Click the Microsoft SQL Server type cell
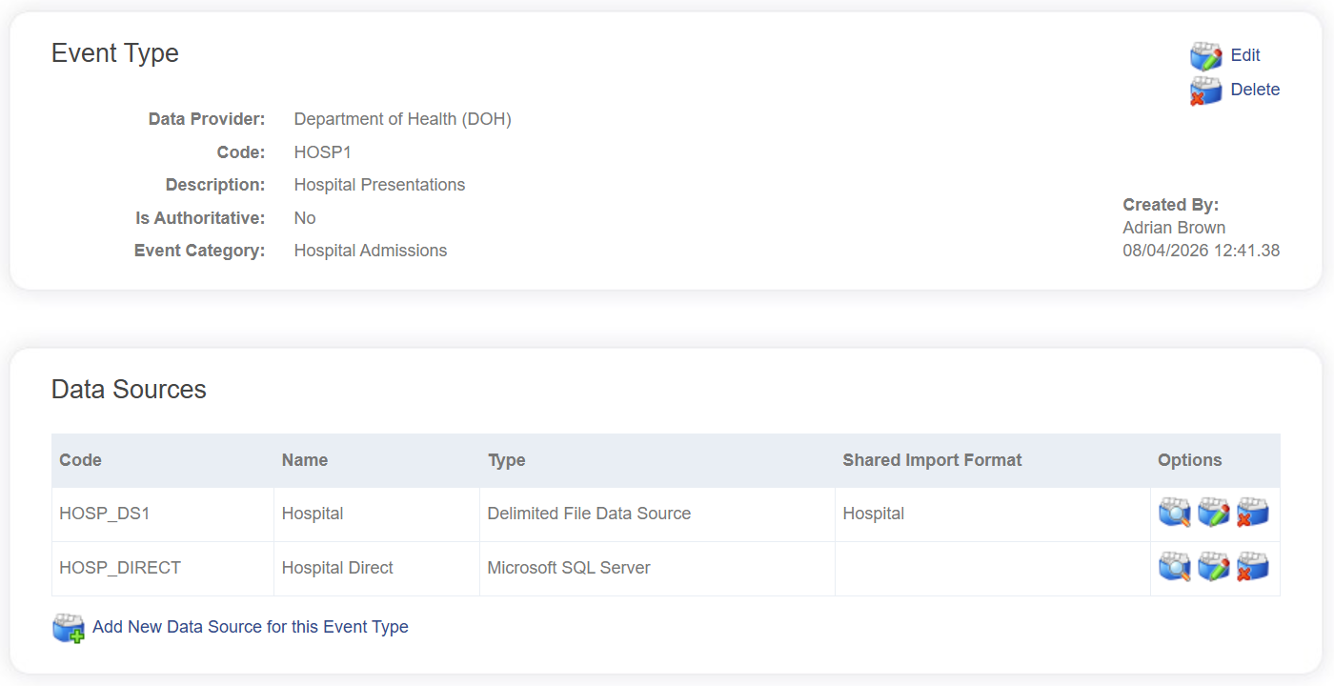 click(569, 568)
